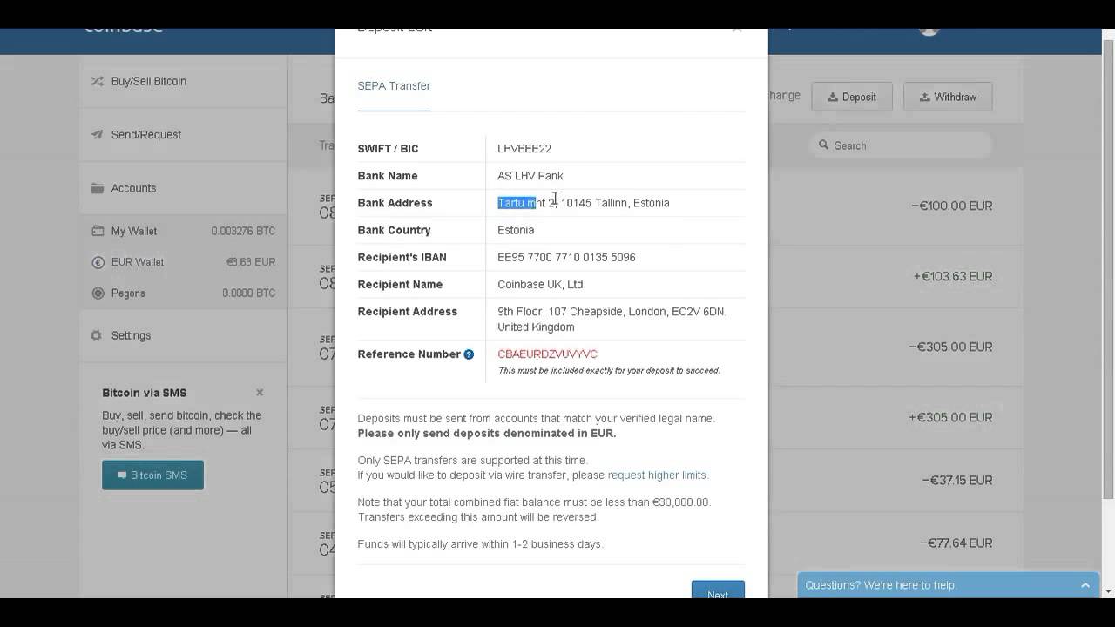Click the −€100.00 EUR transaction amount
1115x627 pixels.
952,206
